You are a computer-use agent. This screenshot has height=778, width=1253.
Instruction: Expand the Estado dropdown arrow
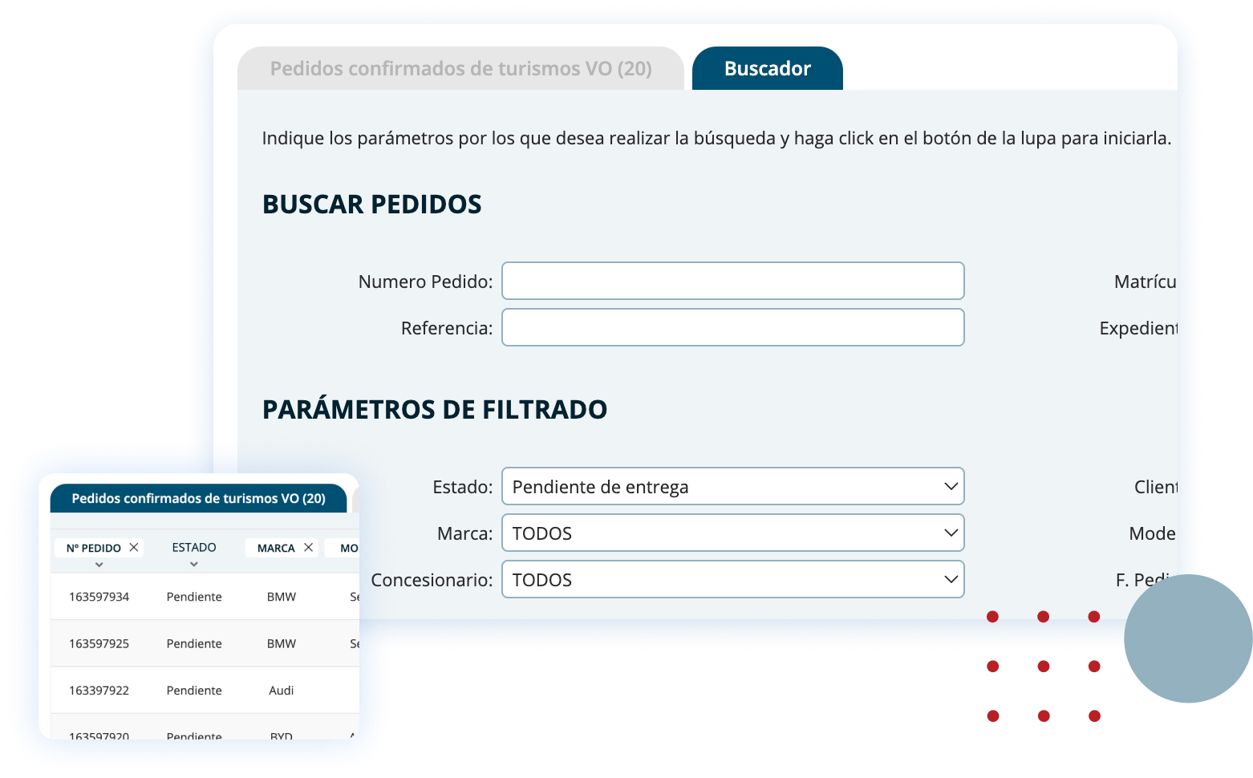click(951, 487)
